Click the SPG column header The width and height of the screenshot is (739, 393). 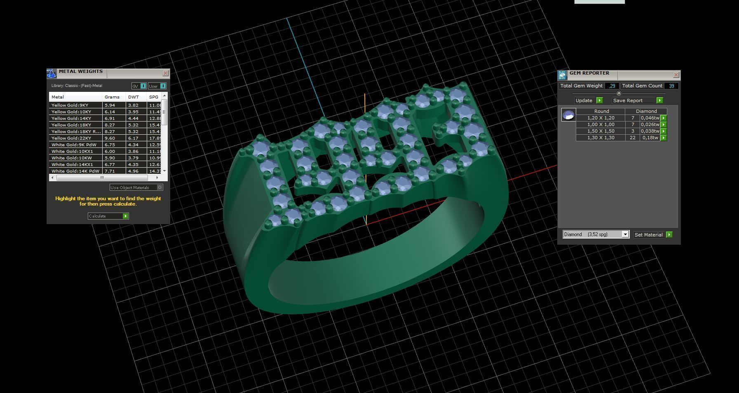coord(154,97)
